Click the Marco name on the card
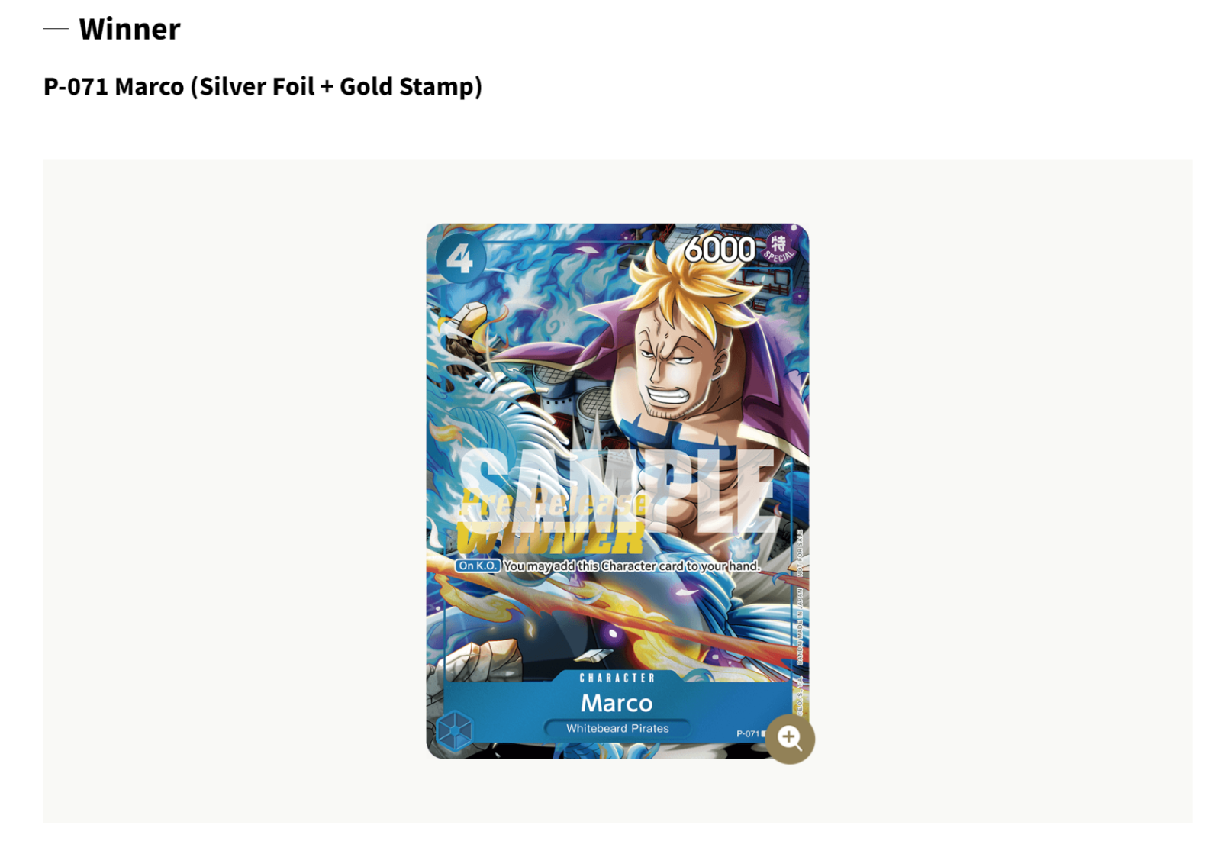Viewport: 1221px width, 841px height. 617,702
